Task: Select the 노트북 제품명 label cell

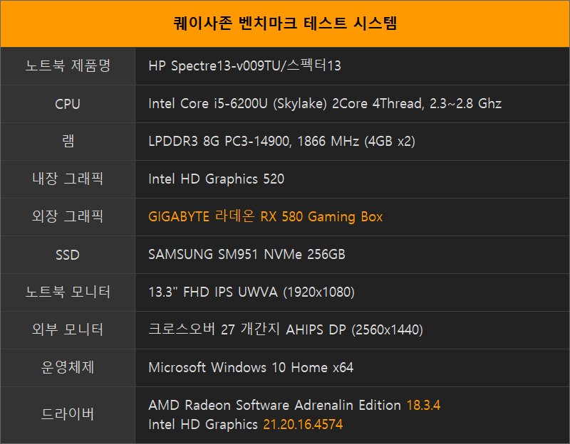Action: [x=68, y=66]
